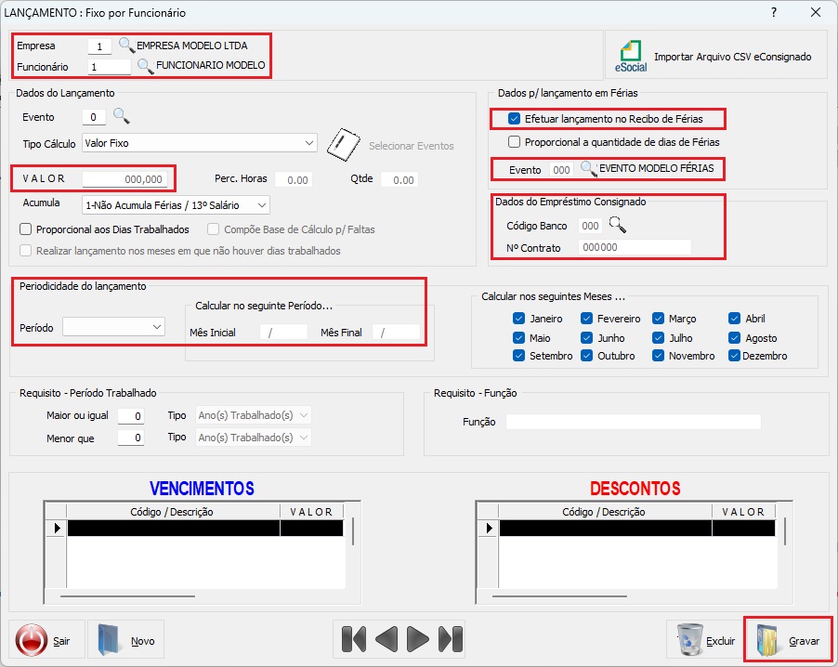838x667 pixels.
Task: Open employee search magnifier next to Funcionário
Action: [x=145, y=66]
